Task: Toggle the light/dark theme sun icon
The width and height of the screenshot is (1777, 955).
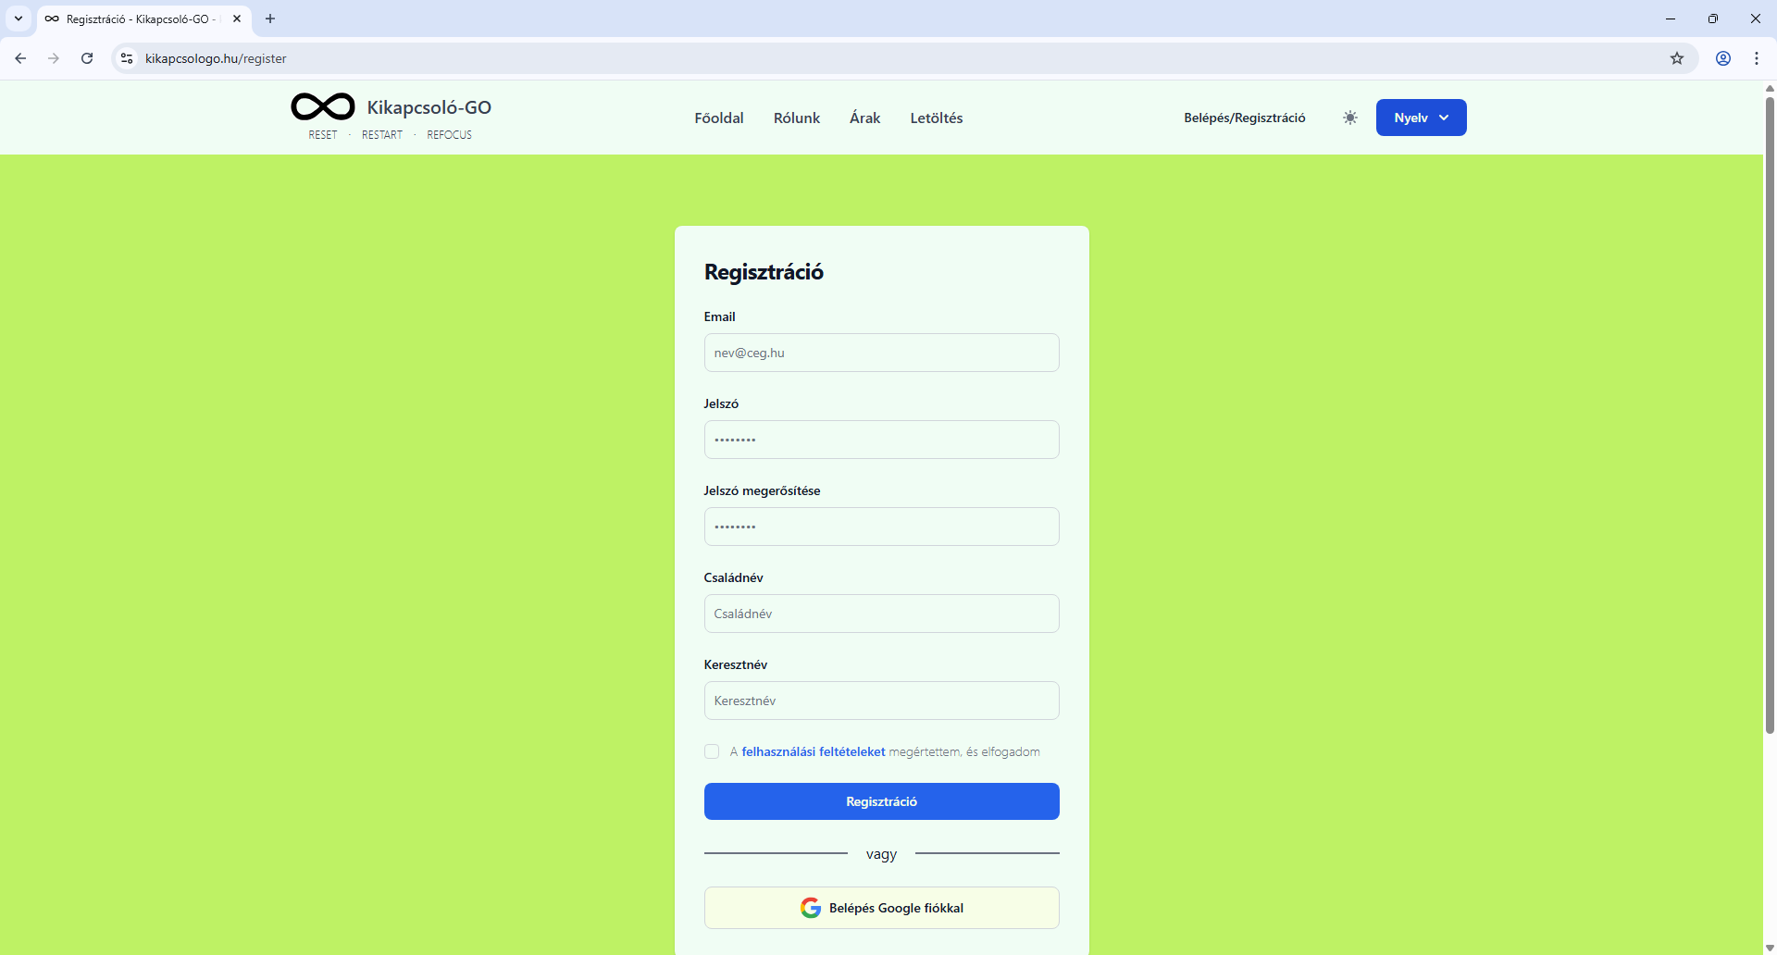Action: 1350,118
